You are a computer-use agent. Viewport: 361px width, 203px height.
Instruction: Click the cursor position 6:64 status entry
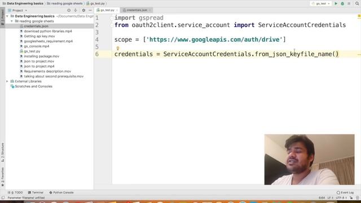coord(322,198)
